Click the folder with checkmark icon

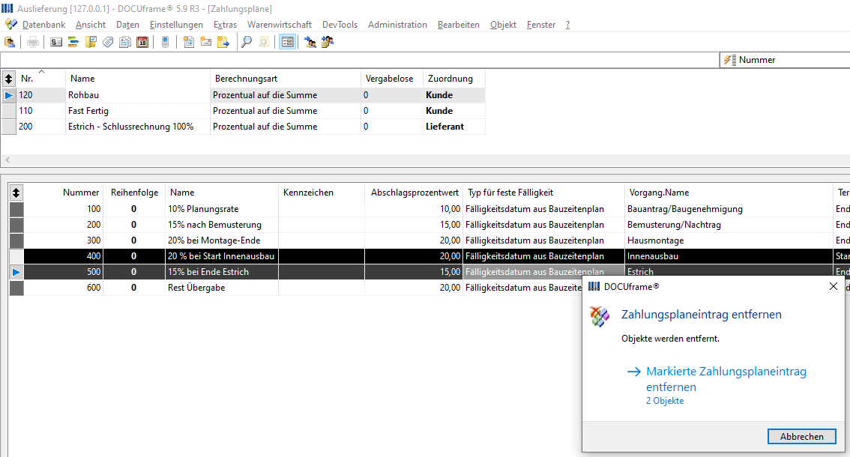click(91, 42)
